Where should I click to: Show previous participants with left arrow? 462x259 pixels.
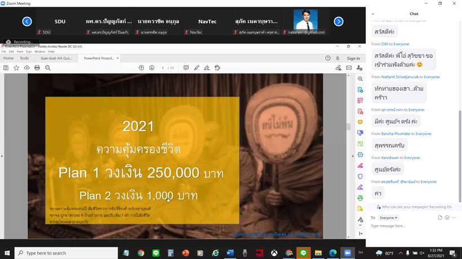(x=27, y=21)
